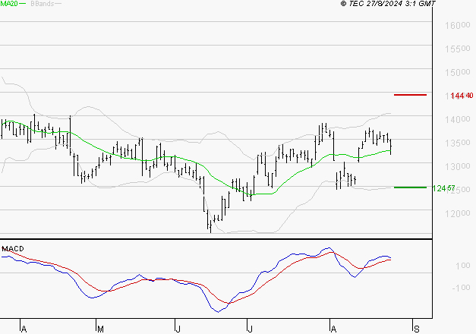This screenshot has height=334, width=476.
Task: Click the 15000 price axis label
Action: [x=458, y=73]
